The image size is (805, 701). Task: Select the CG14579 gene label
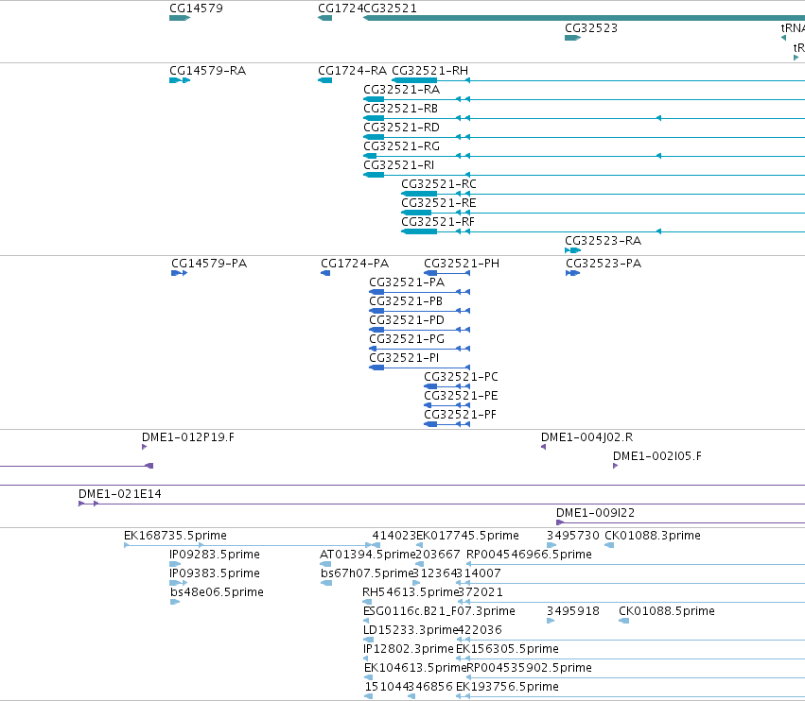pyautogui.click(x=196, y=9)
